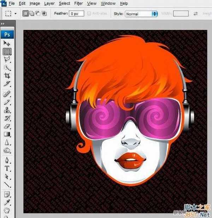Select the Polygonal Lasso tool
Image resolution: width=212 pixels, height=218 pixels.
click(7, 60)
